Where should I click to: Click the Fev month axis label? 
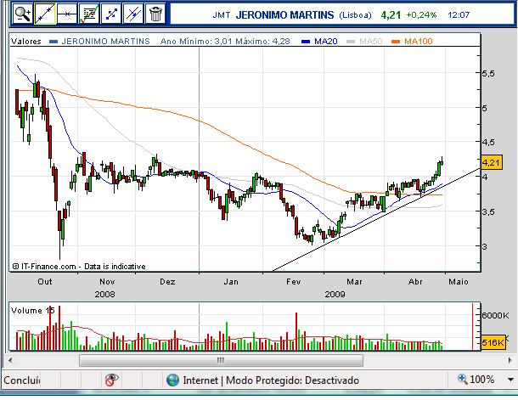tap(293, 282)
